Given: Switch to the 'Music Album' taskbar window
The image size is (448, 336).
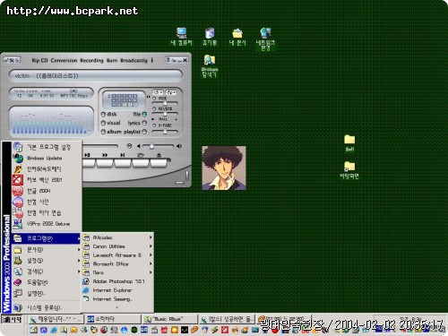Looking at the screenshot, I should click(x=169, y=319).
